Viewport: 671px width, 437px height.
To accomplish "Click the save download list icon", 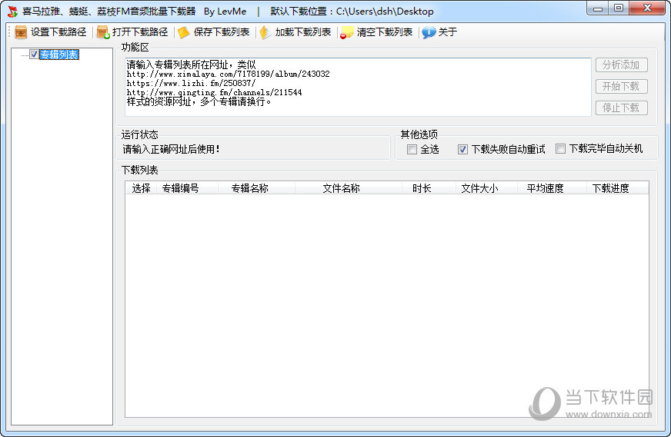I will (x=184, y=32).
